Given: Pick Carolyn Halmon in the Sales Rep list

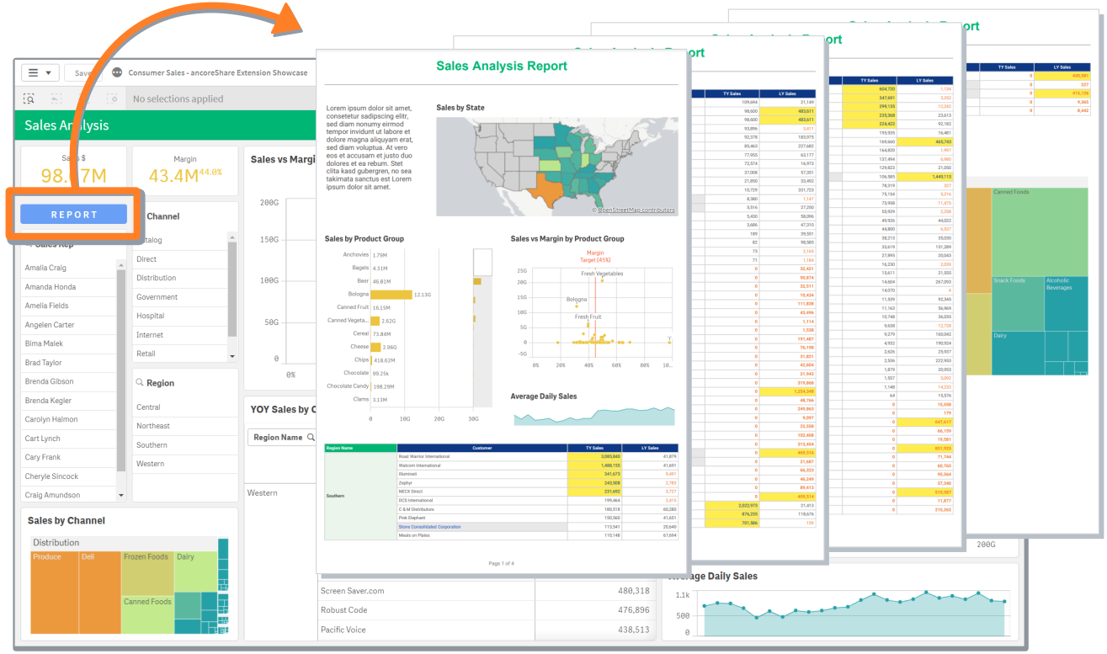Looking at the screenshot, I should (68, 419).
